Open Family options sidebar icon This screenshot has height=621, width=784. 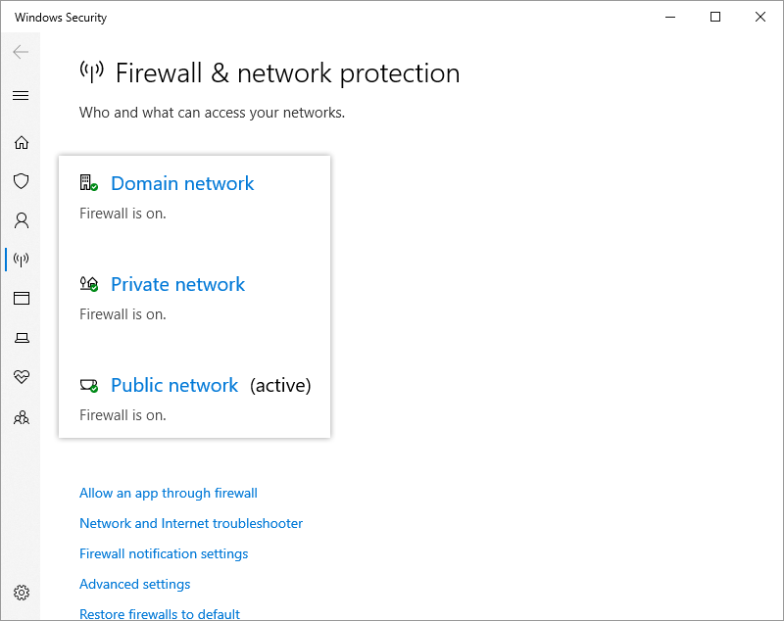[x=21, y=417]
